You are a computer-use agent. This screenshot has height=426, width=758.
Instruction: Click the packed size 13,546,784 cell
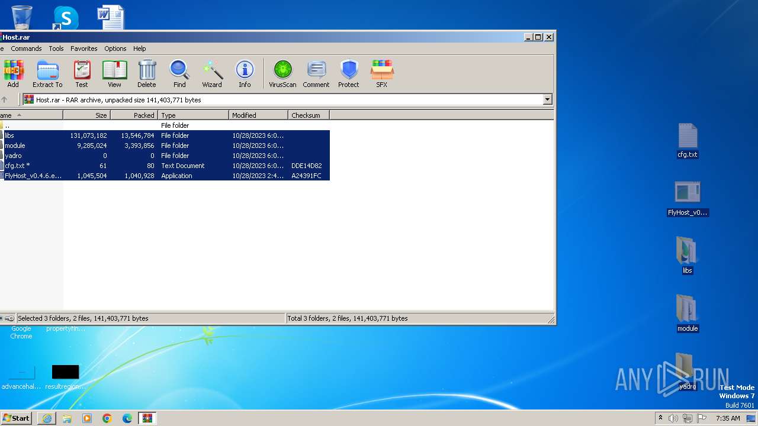tap(137, 135)
